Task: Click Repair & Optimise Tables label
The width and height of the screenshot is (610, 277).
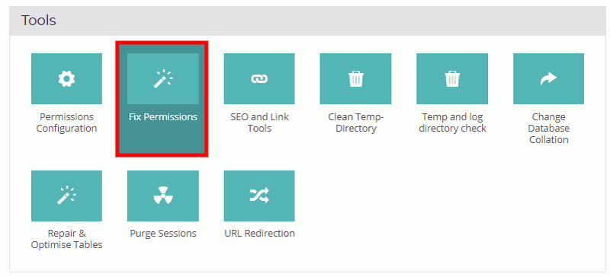Action: click(x=66, y=239)
